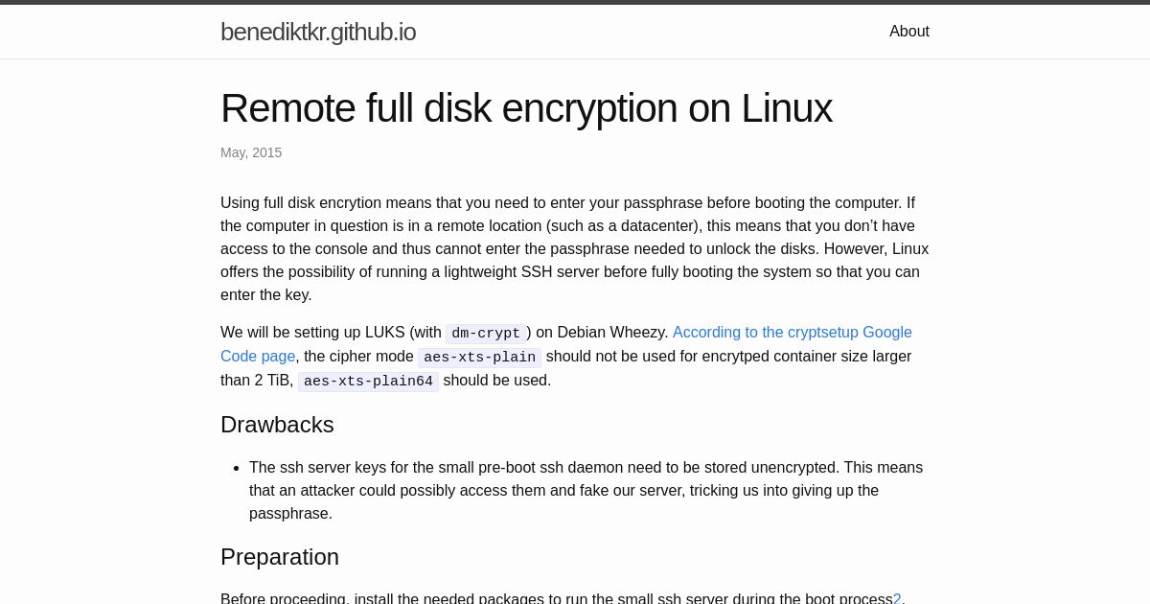This screenshot has height=604, width=1150.
Task: Select the dm-crypt inline code snippet
Action: point(486,334)
